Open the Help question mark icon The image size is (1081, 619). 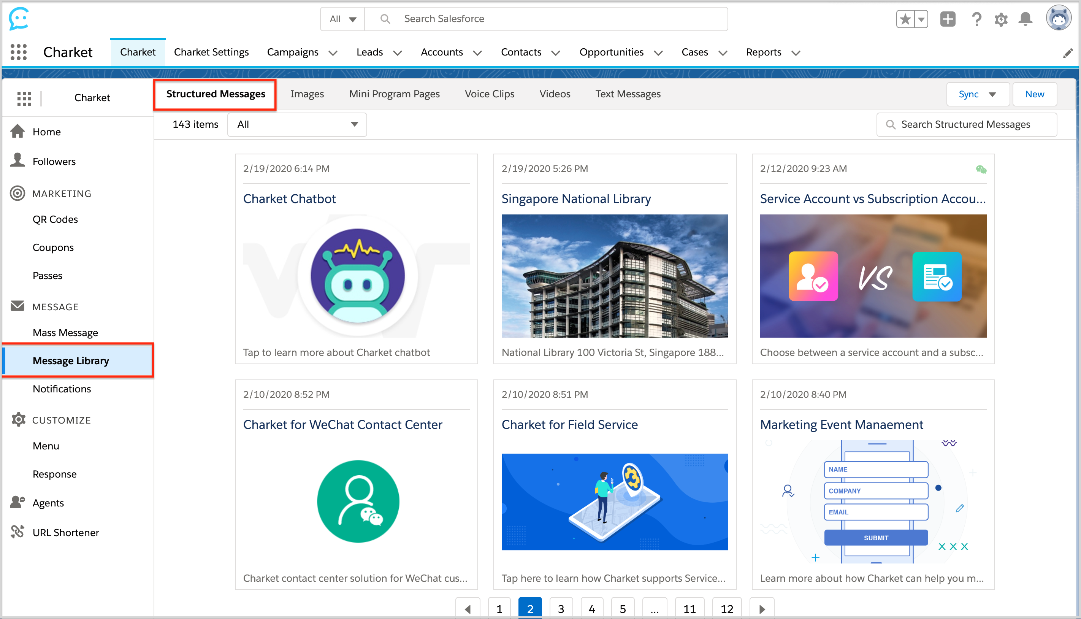tap(976, 19)
